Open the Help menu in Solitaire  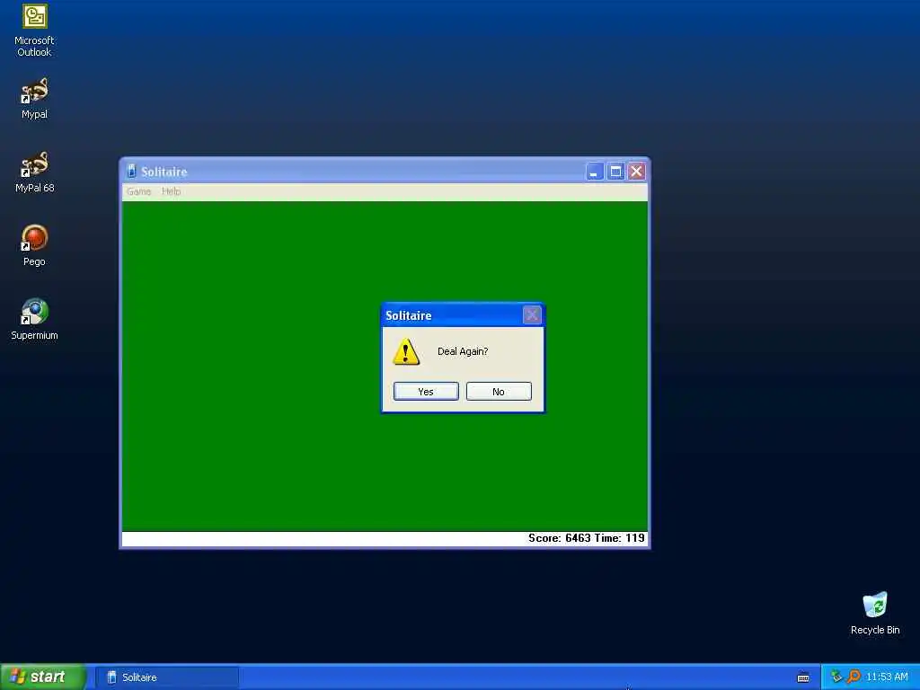click(x=172, y=191)
